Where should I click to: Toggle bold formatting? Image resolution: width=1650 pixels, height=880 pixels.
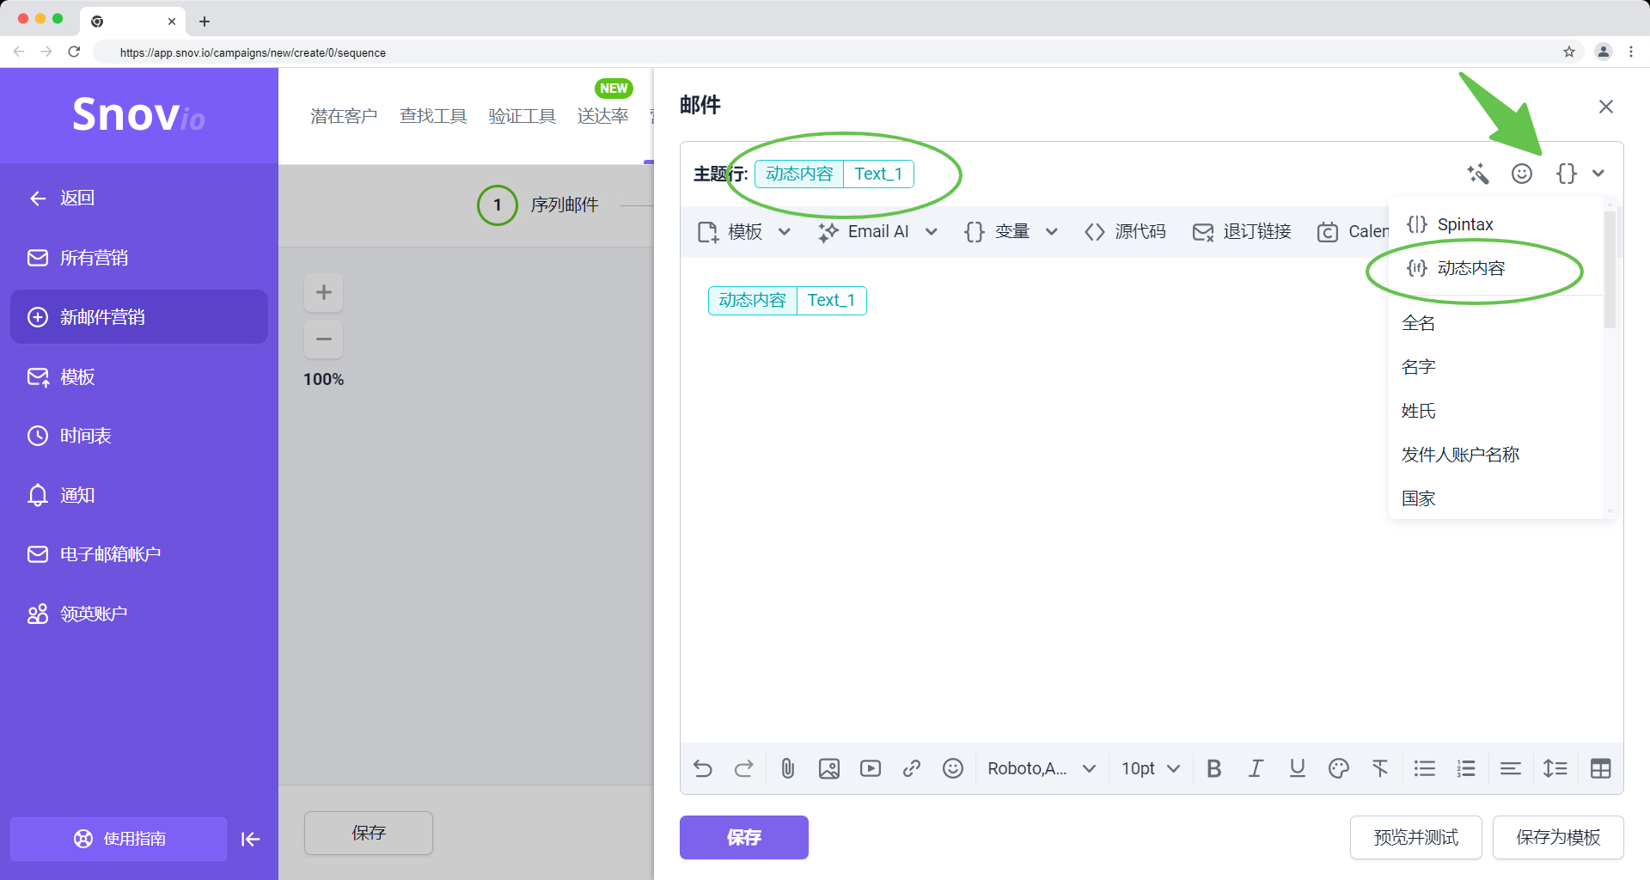(x=1214, y=768)
